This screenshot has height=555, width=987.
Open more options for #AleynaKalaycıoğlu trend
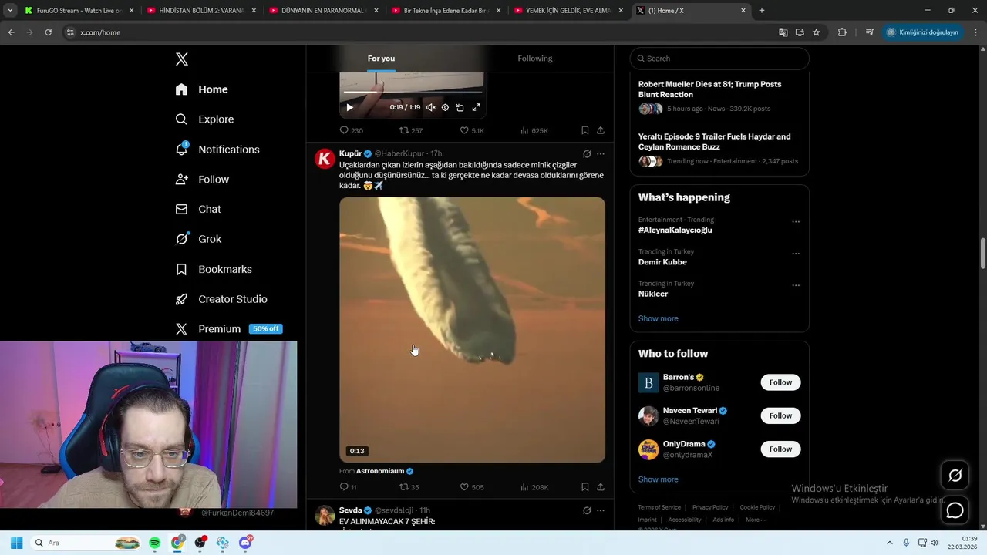point(796,222)
